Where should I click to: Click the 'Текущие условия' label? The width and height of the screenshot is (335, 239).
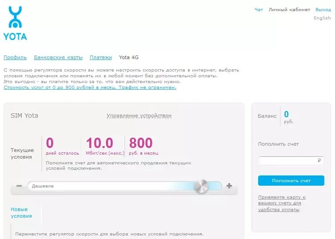point(22,153)
